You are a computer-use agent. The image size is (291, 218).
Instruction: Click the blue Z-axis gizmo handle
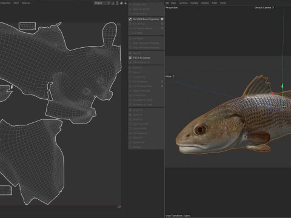pos(268,107)
